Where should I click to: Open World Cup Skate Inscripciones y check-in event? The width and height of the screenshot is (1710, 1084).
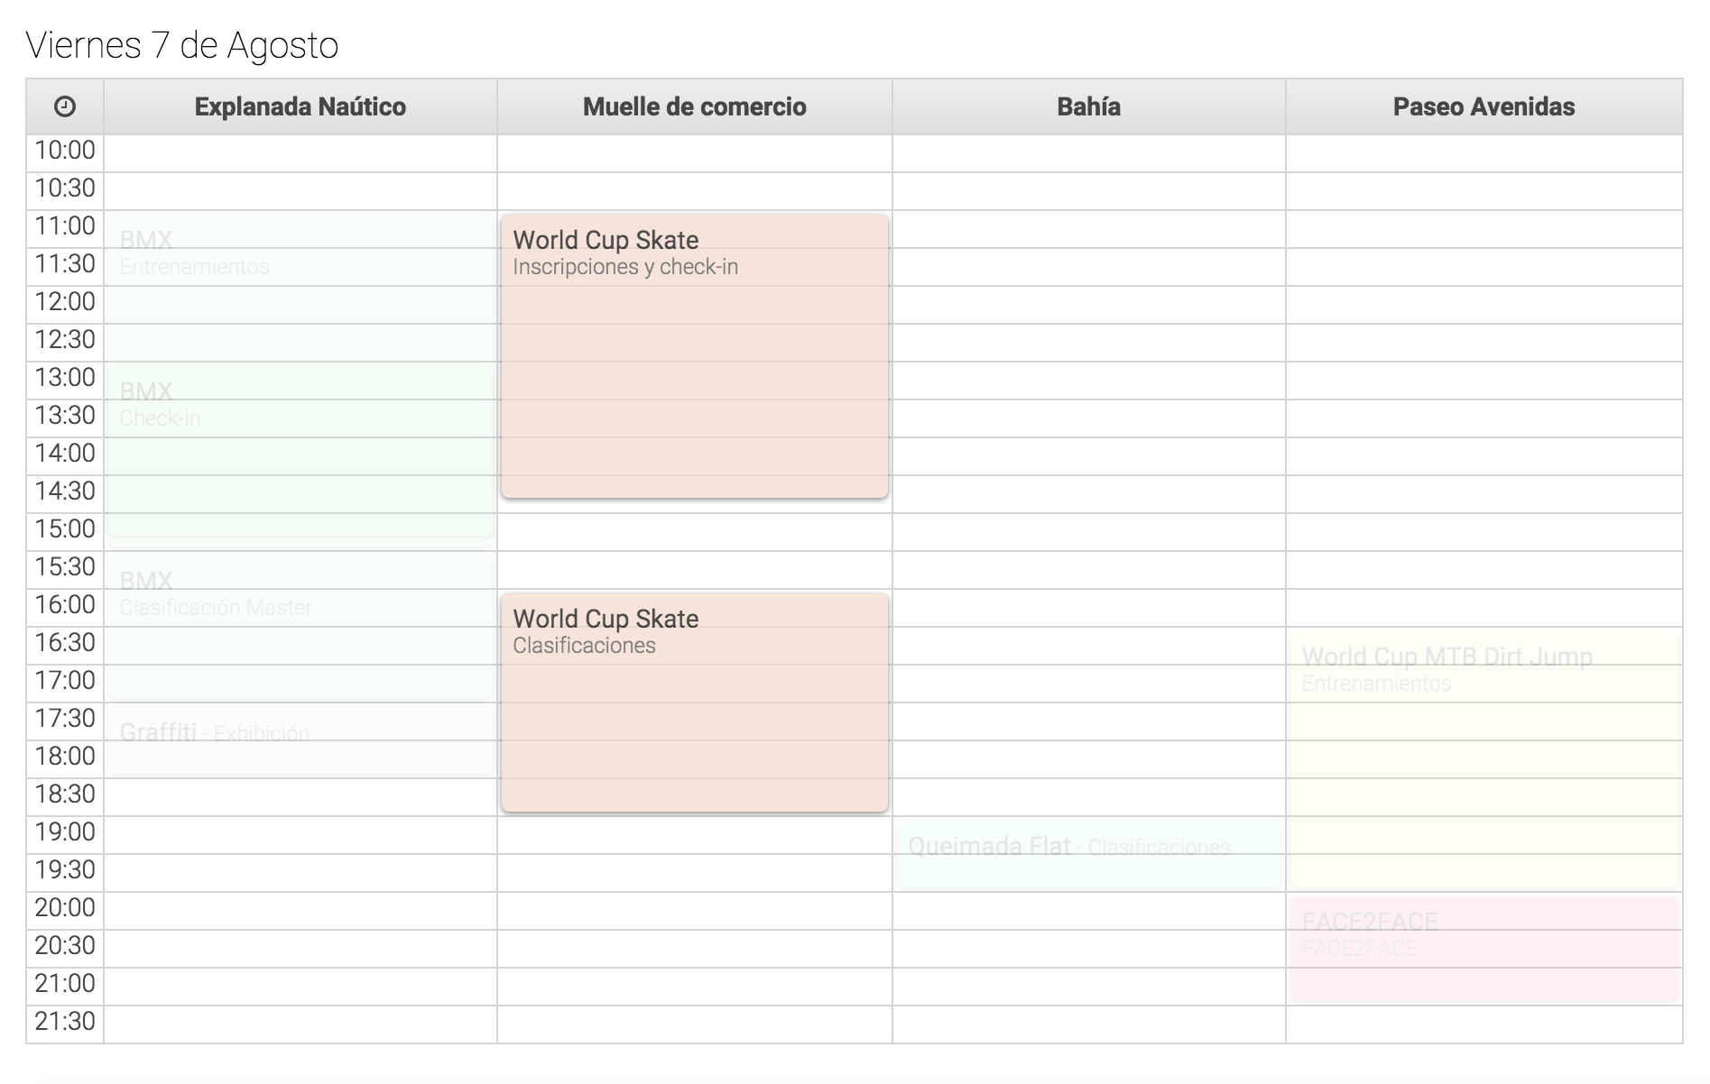coord(694,355)
